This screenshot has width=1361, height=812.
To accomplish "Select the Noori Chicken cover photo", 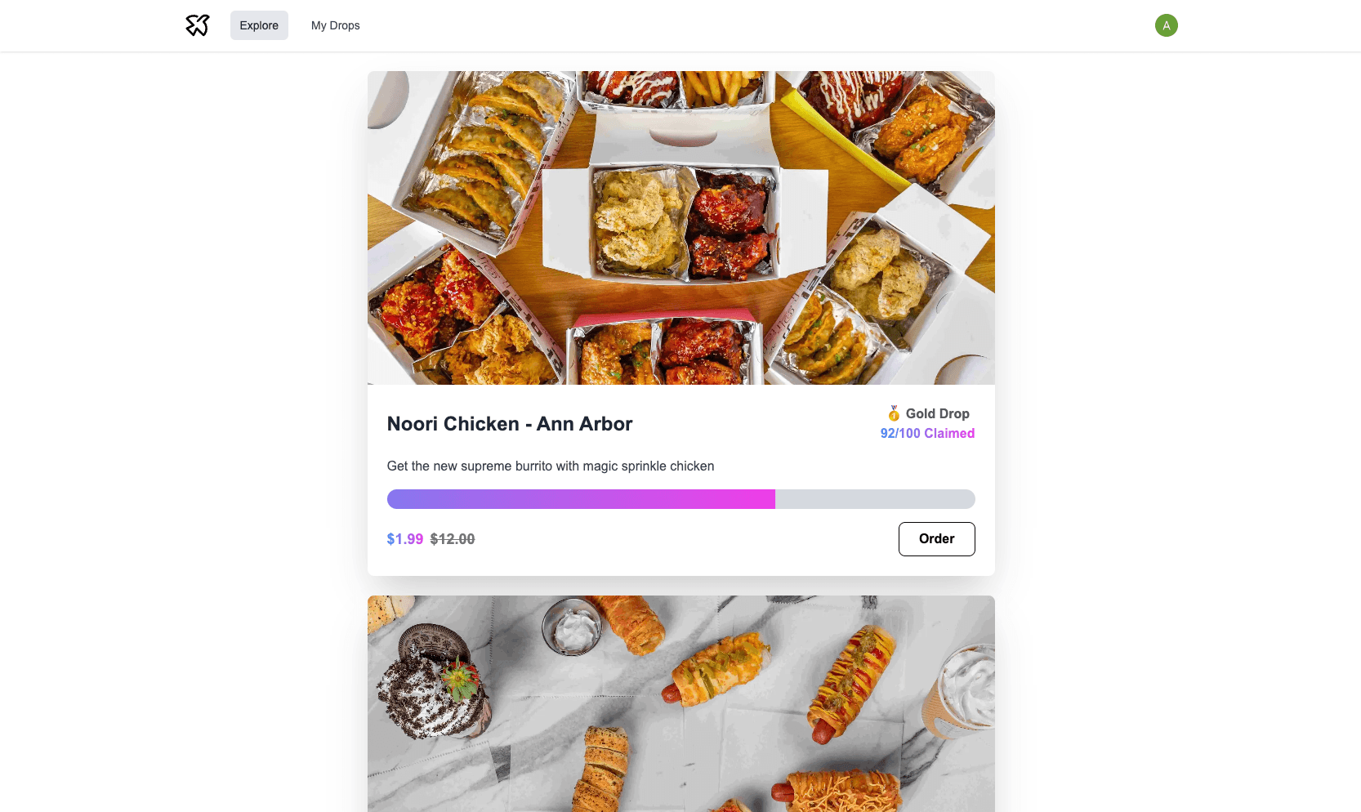I will point(680,227).
